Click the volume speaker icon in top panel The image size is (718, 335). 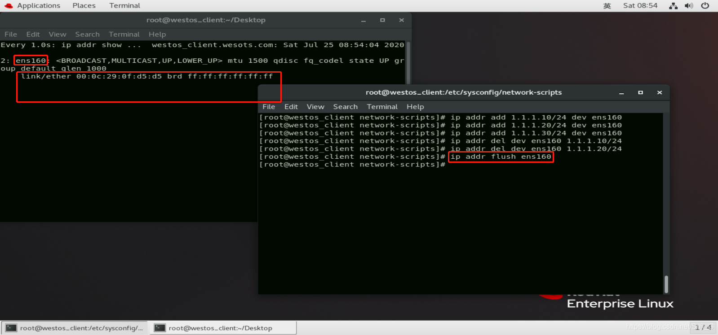pos(689,6)
